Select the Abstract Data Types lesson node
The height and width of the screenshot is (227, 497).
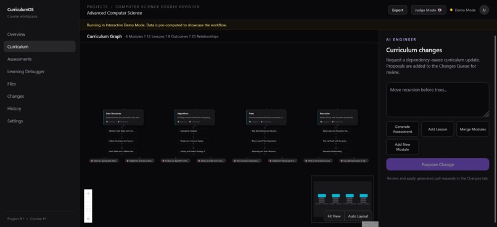pyautogui.click(x=121, y=130)
